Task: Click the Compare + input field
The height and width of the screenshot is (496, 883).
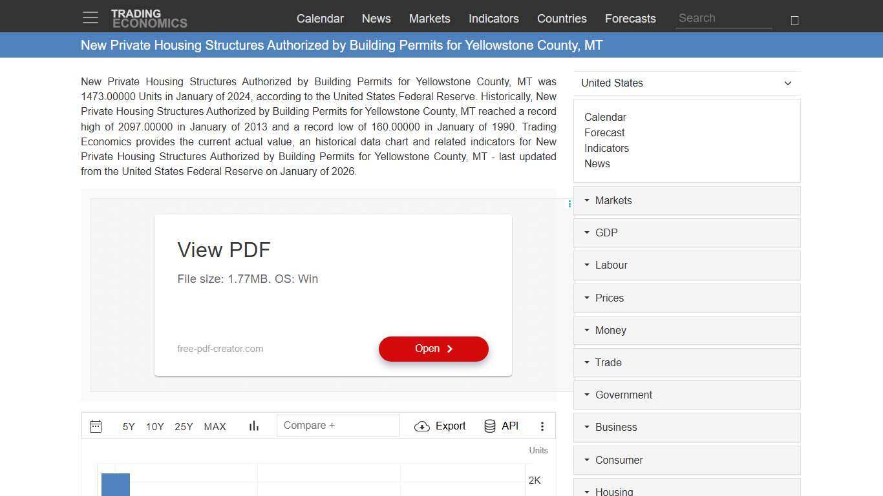Action: 338,426
